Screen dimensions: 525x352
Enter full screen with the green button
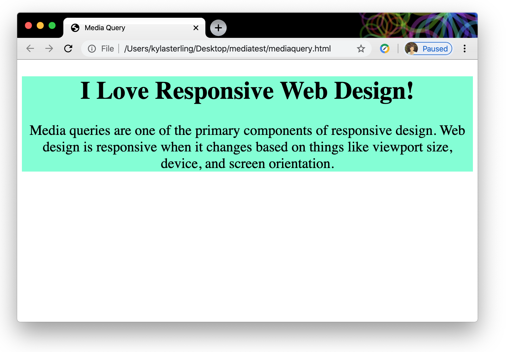[x=52, y=26]
